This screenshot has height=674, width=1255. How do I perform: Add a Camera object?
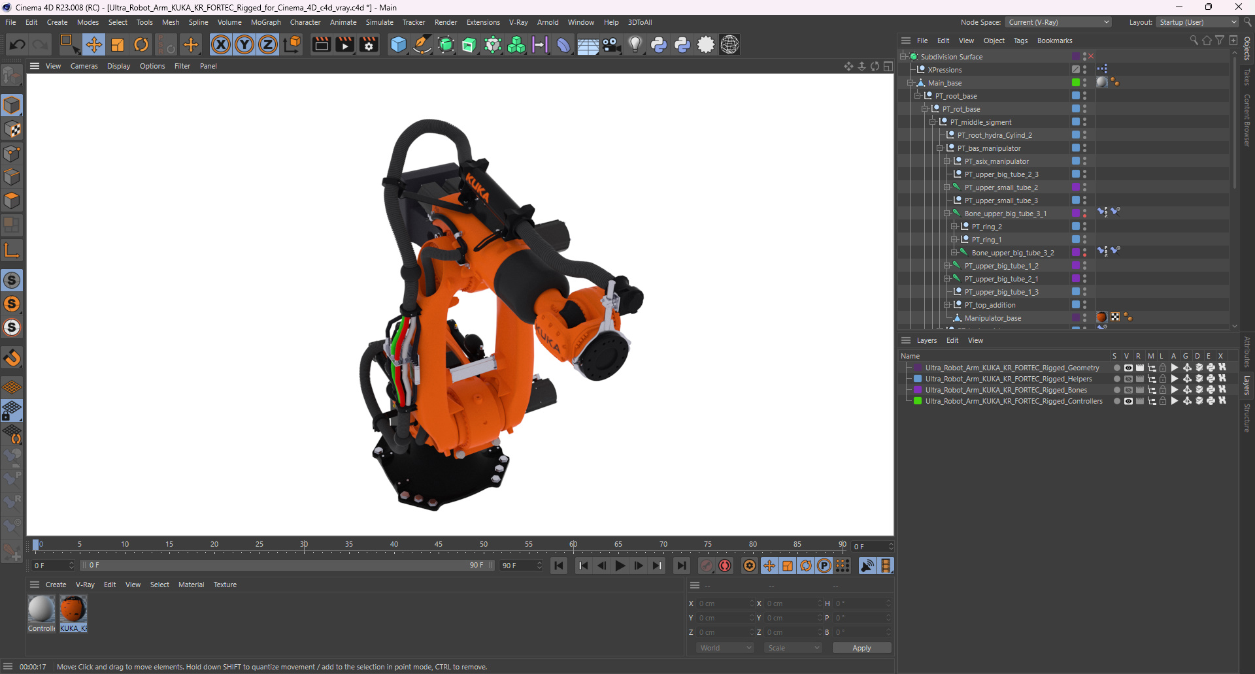pos(612,44)
